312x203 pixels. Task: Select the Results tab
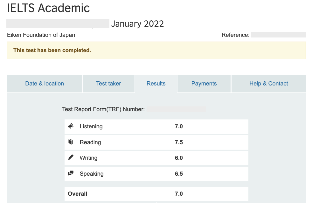pyautogui.click(x=156, y=84)
